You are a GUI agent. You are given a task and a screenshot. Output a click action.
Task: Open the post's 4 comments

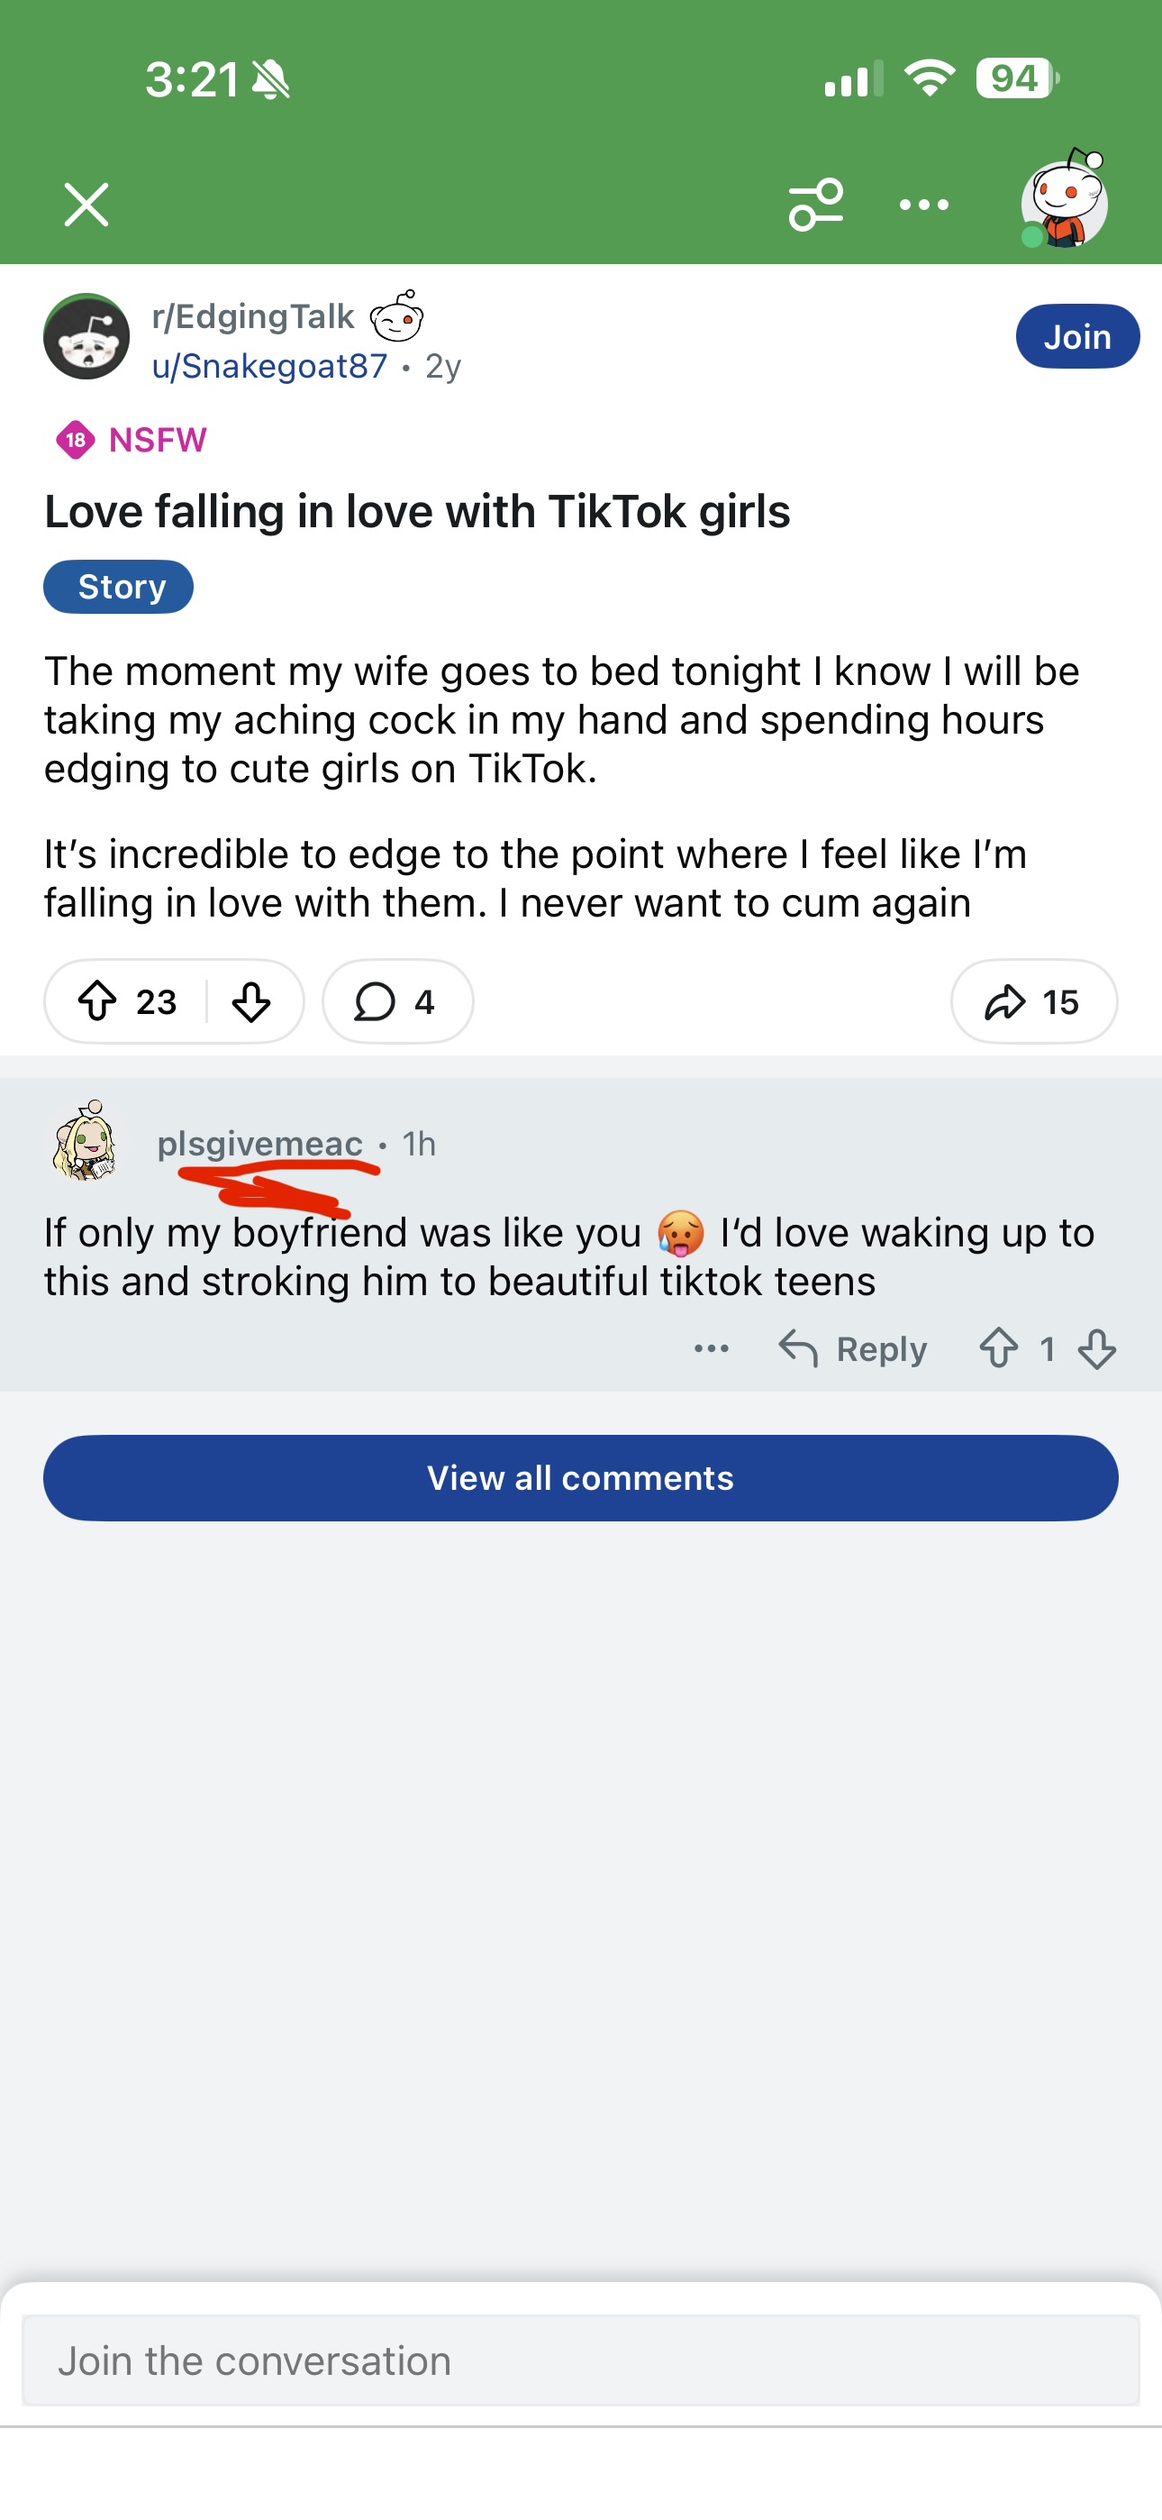pyautogui.click(x=397, y=1001)
